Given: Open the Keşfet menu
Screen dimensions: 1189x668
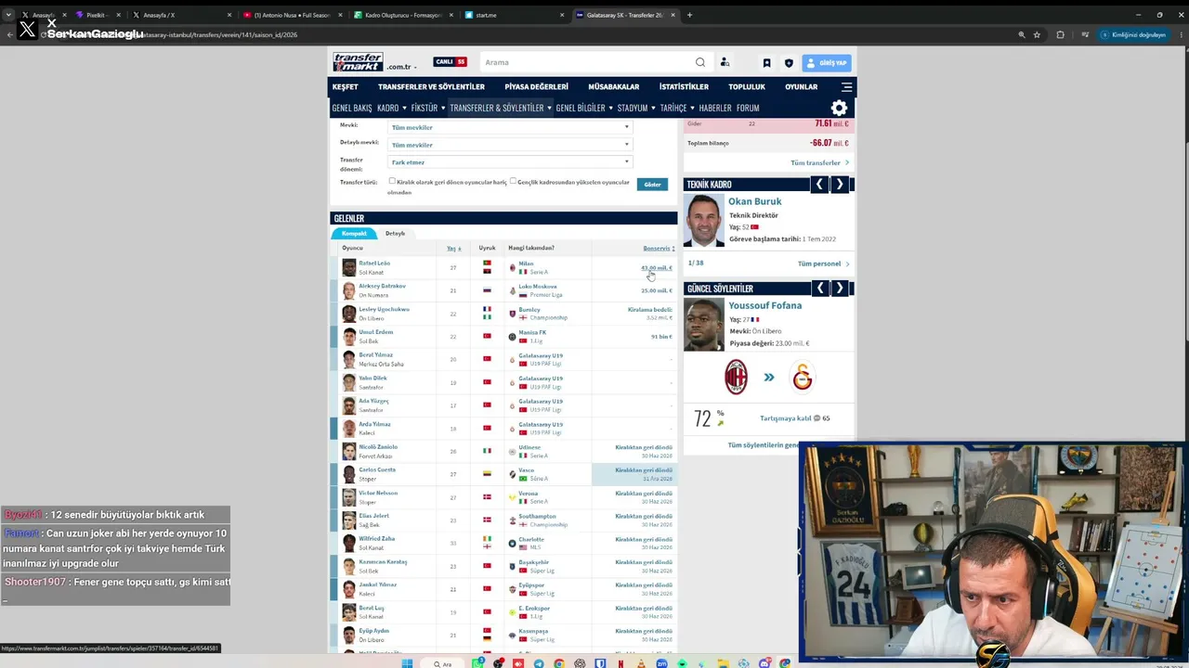Looking at the screenshot, I should (345, 87).
